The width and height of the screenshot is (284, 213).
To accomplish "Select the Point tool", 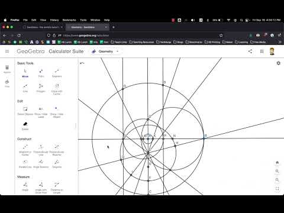I will (x=41, y=73).
